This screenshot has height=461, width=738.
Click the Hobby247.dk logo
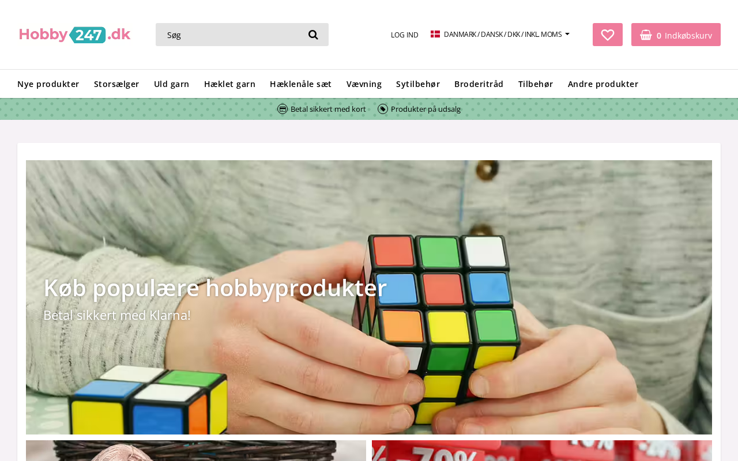(75, 35)
